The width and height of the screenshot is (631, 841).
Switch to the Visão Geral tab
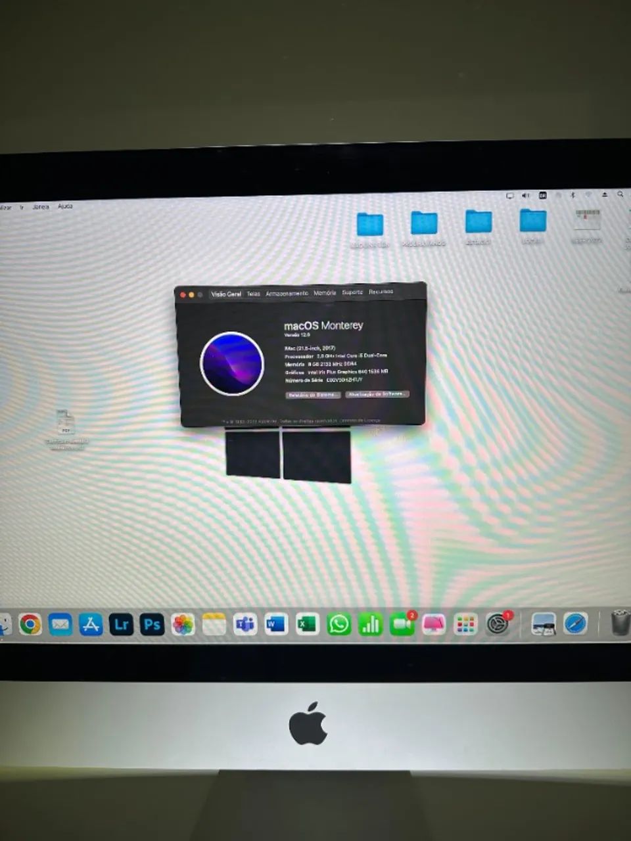click(226, 294)
